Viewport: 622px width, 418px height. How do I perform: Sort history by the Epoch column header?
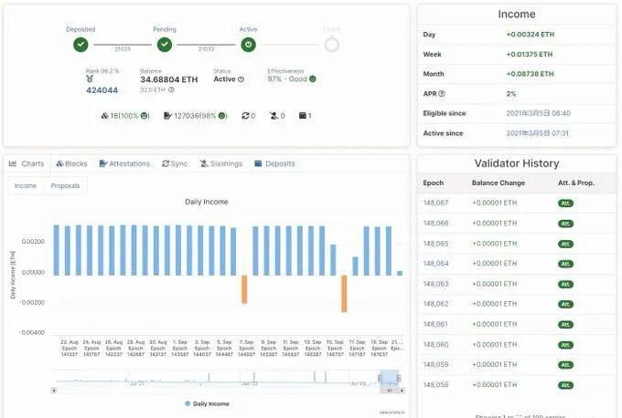click(434, 183)
